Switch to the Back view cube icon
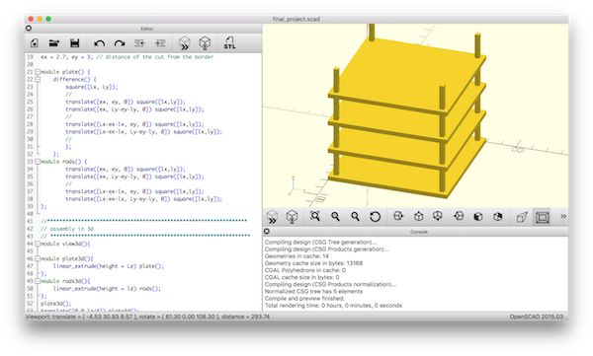 (498, 216)
